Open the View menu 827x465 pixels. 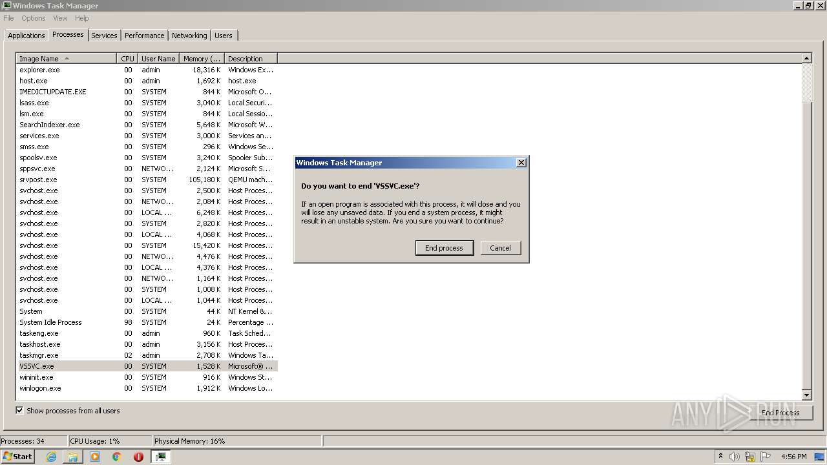tap(60, 18)
